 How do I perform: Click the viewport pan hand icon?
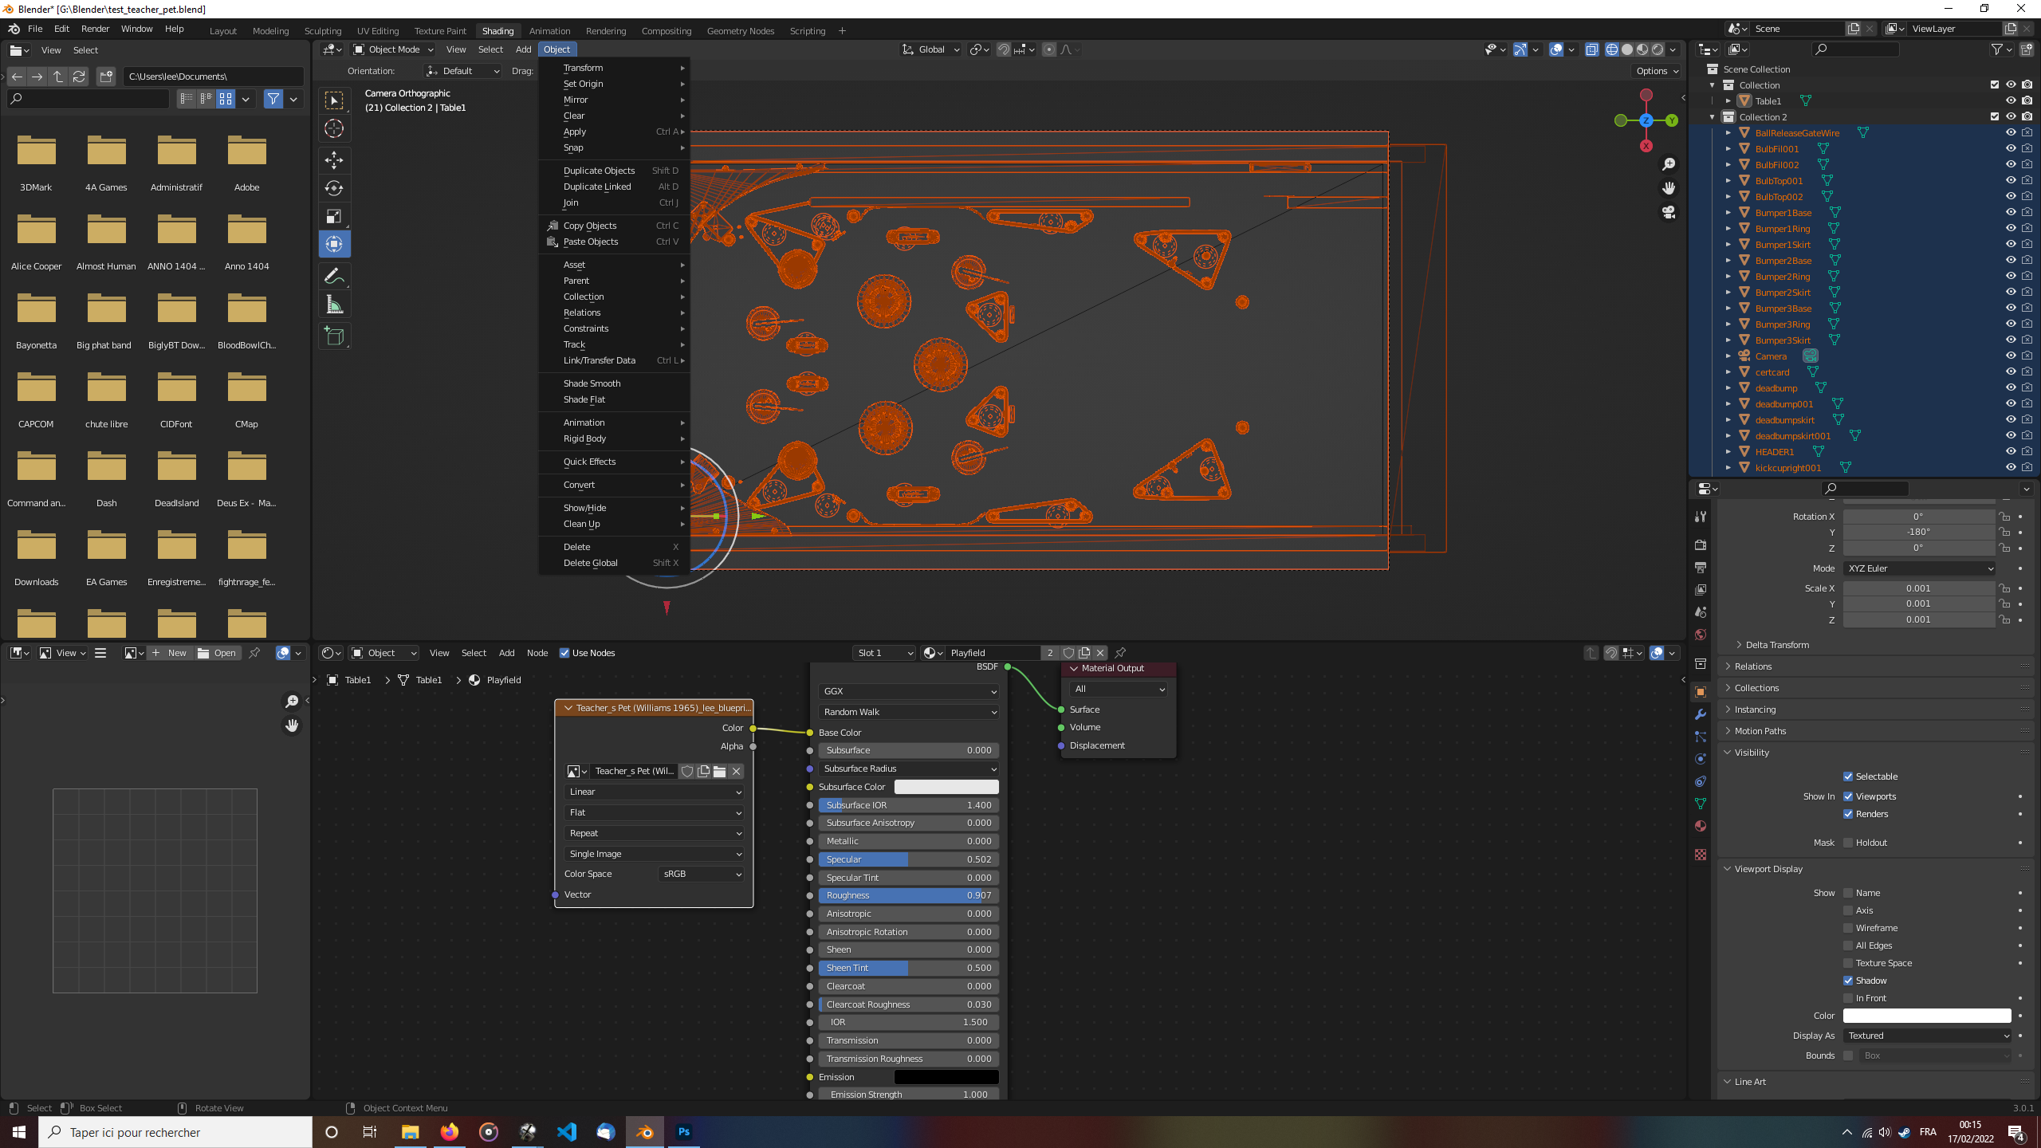pyautogui.click(x=1669, y=188)
